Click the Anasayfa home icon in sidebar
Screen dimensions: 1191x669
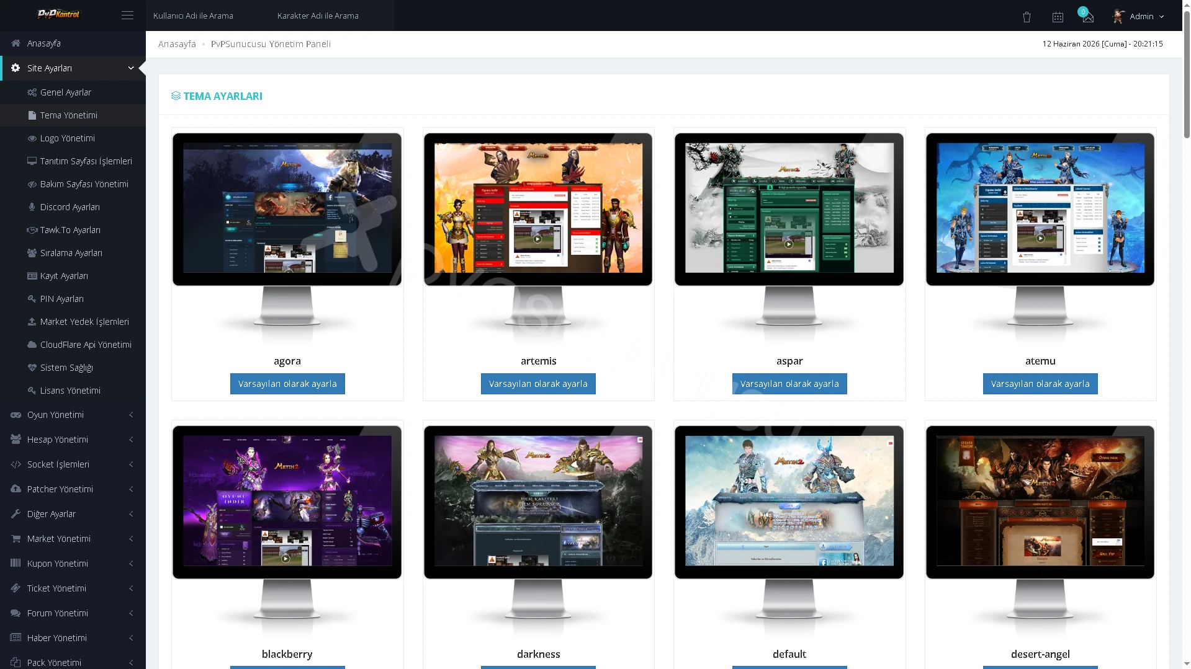(16, 43)
